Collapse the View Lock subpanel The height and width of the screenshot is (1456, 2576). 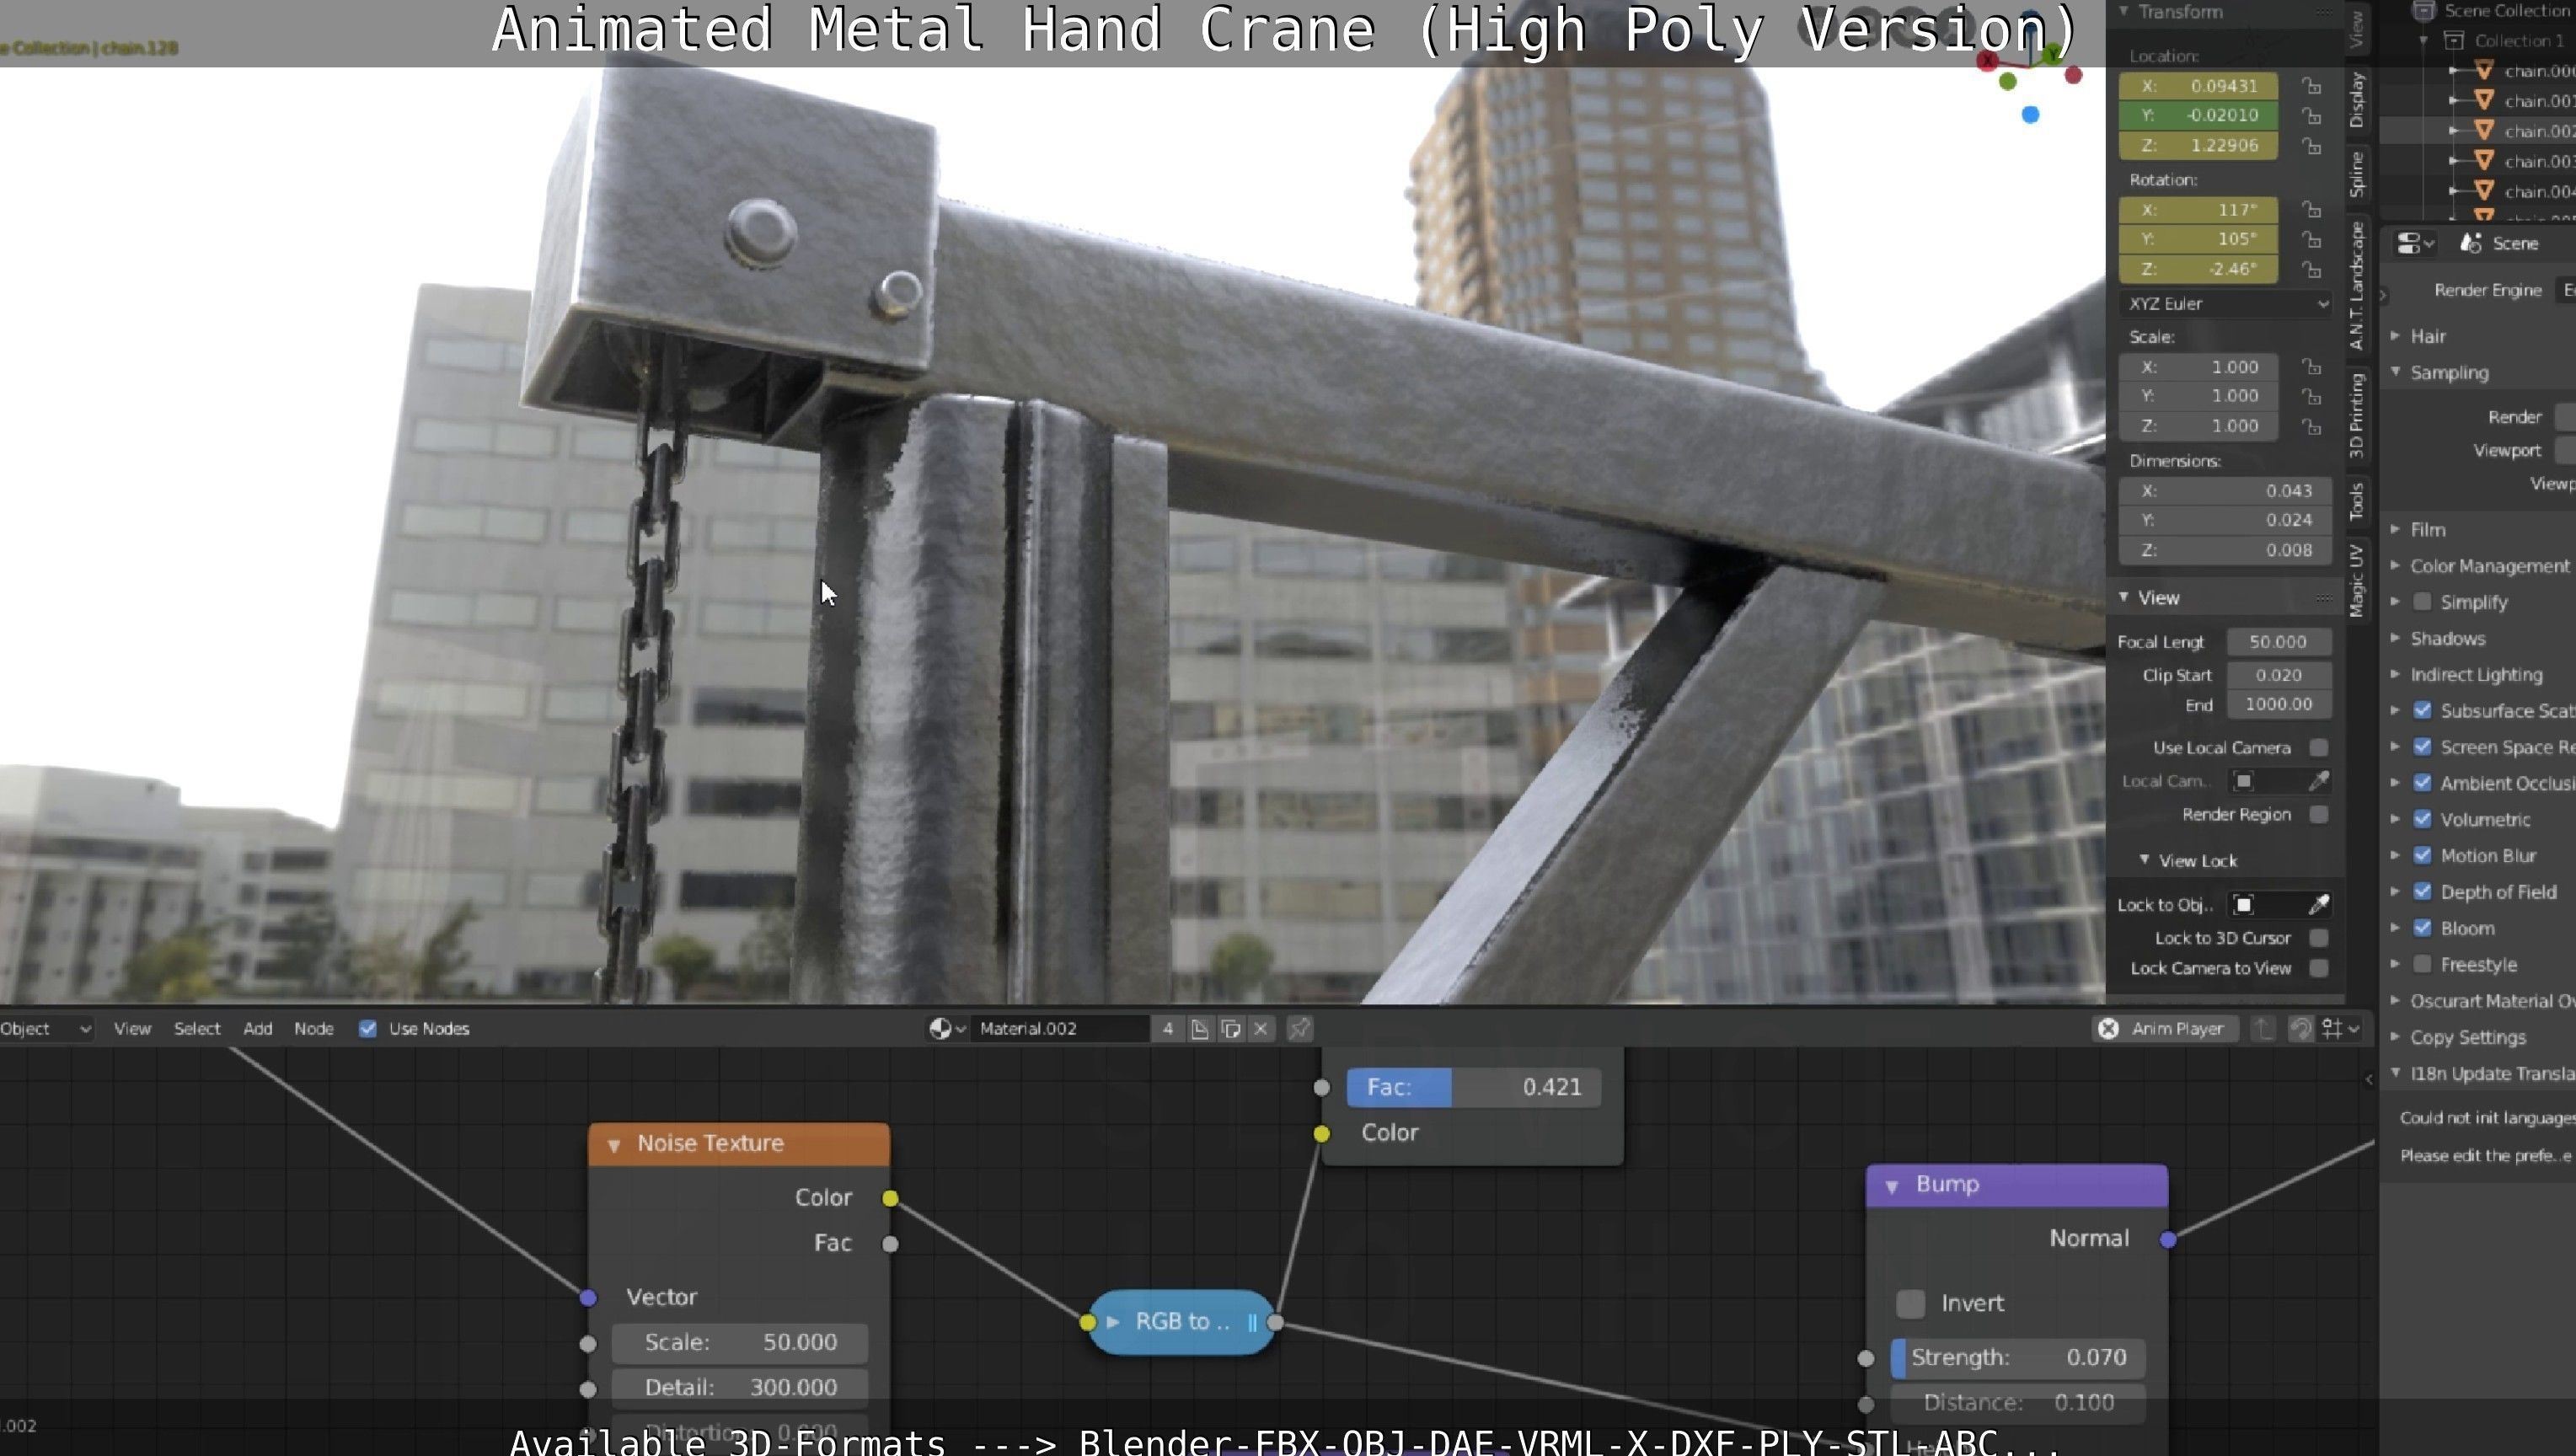pyautogui.click(x=2144, y=860)
